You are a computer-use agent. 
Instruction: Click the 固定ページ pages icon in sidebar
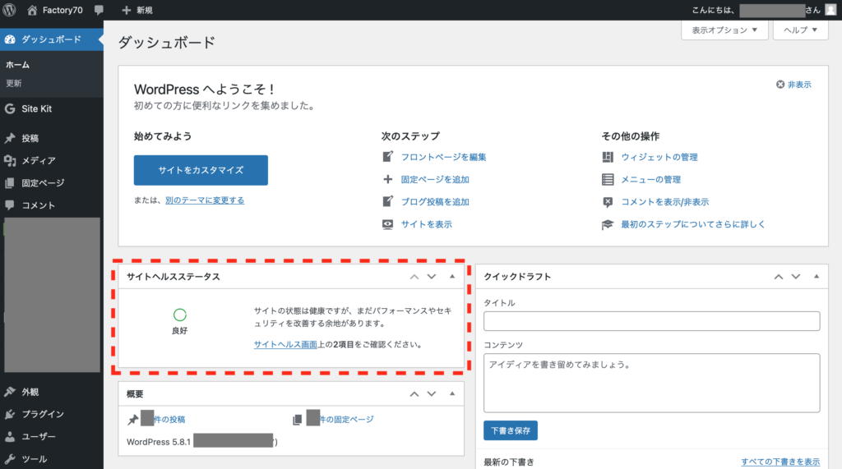pos(10,183)
